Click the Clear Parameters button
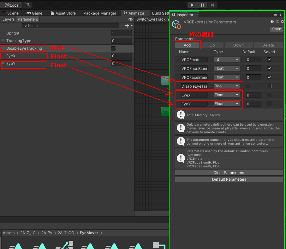 pyautogui.click(x=229, y=172)
